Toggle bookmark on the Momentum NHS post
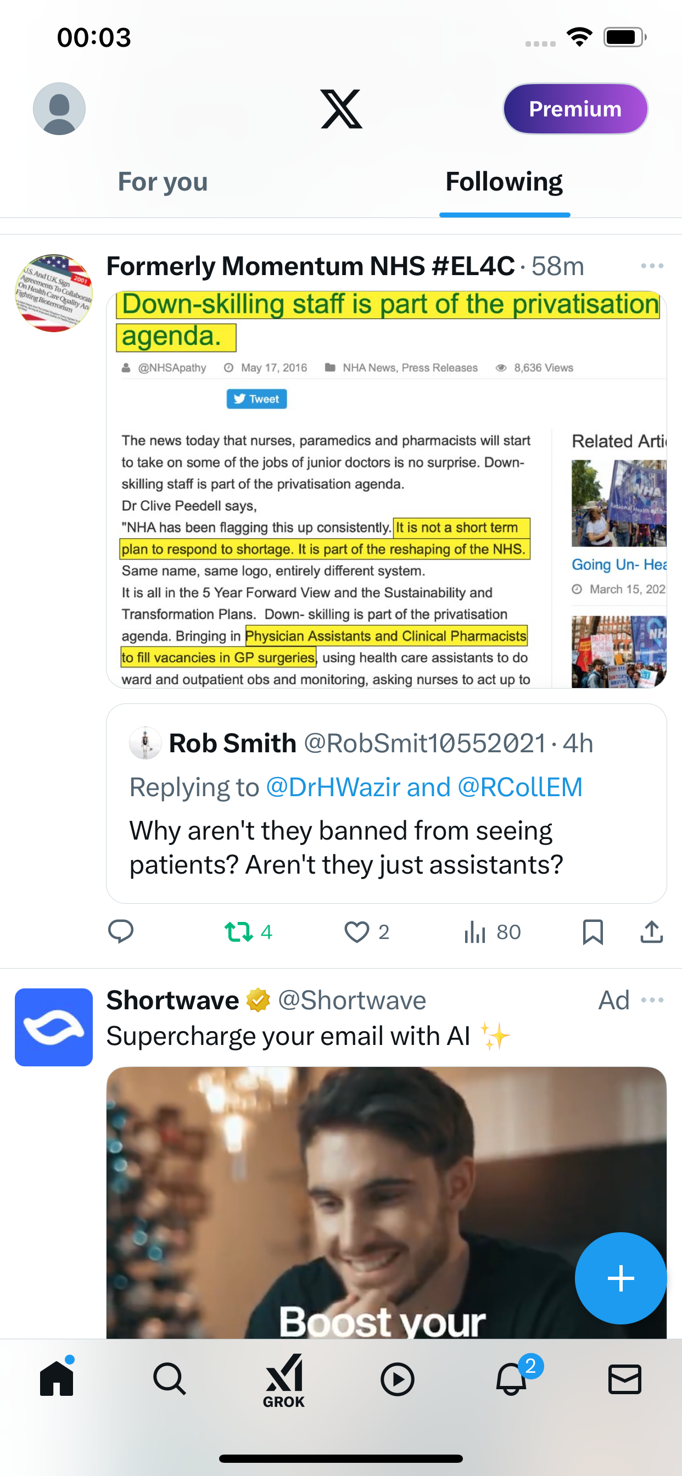Screen dimensions: 682x1476 (592, 932)
